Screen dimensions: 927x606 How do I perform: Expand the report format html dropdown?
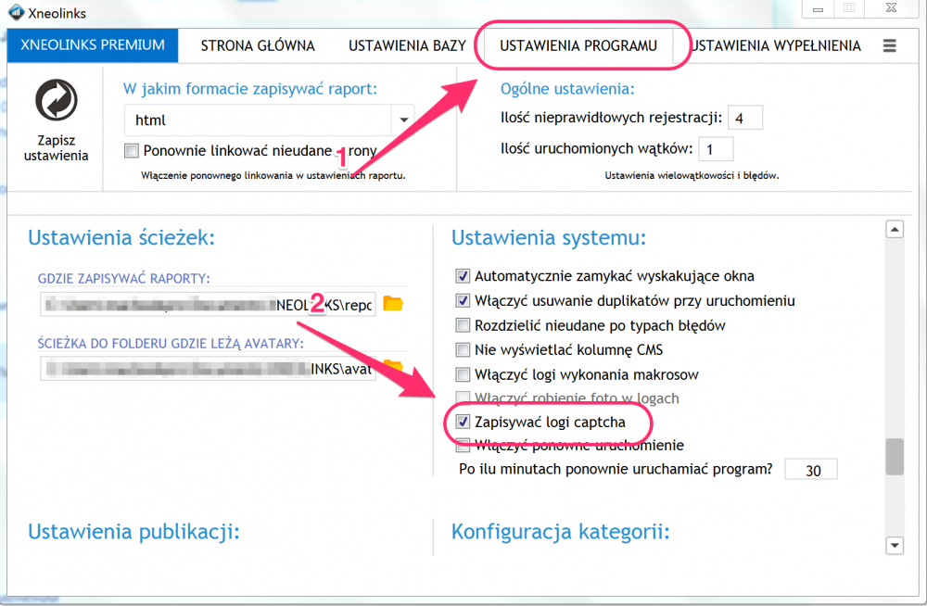pos(404,120)
